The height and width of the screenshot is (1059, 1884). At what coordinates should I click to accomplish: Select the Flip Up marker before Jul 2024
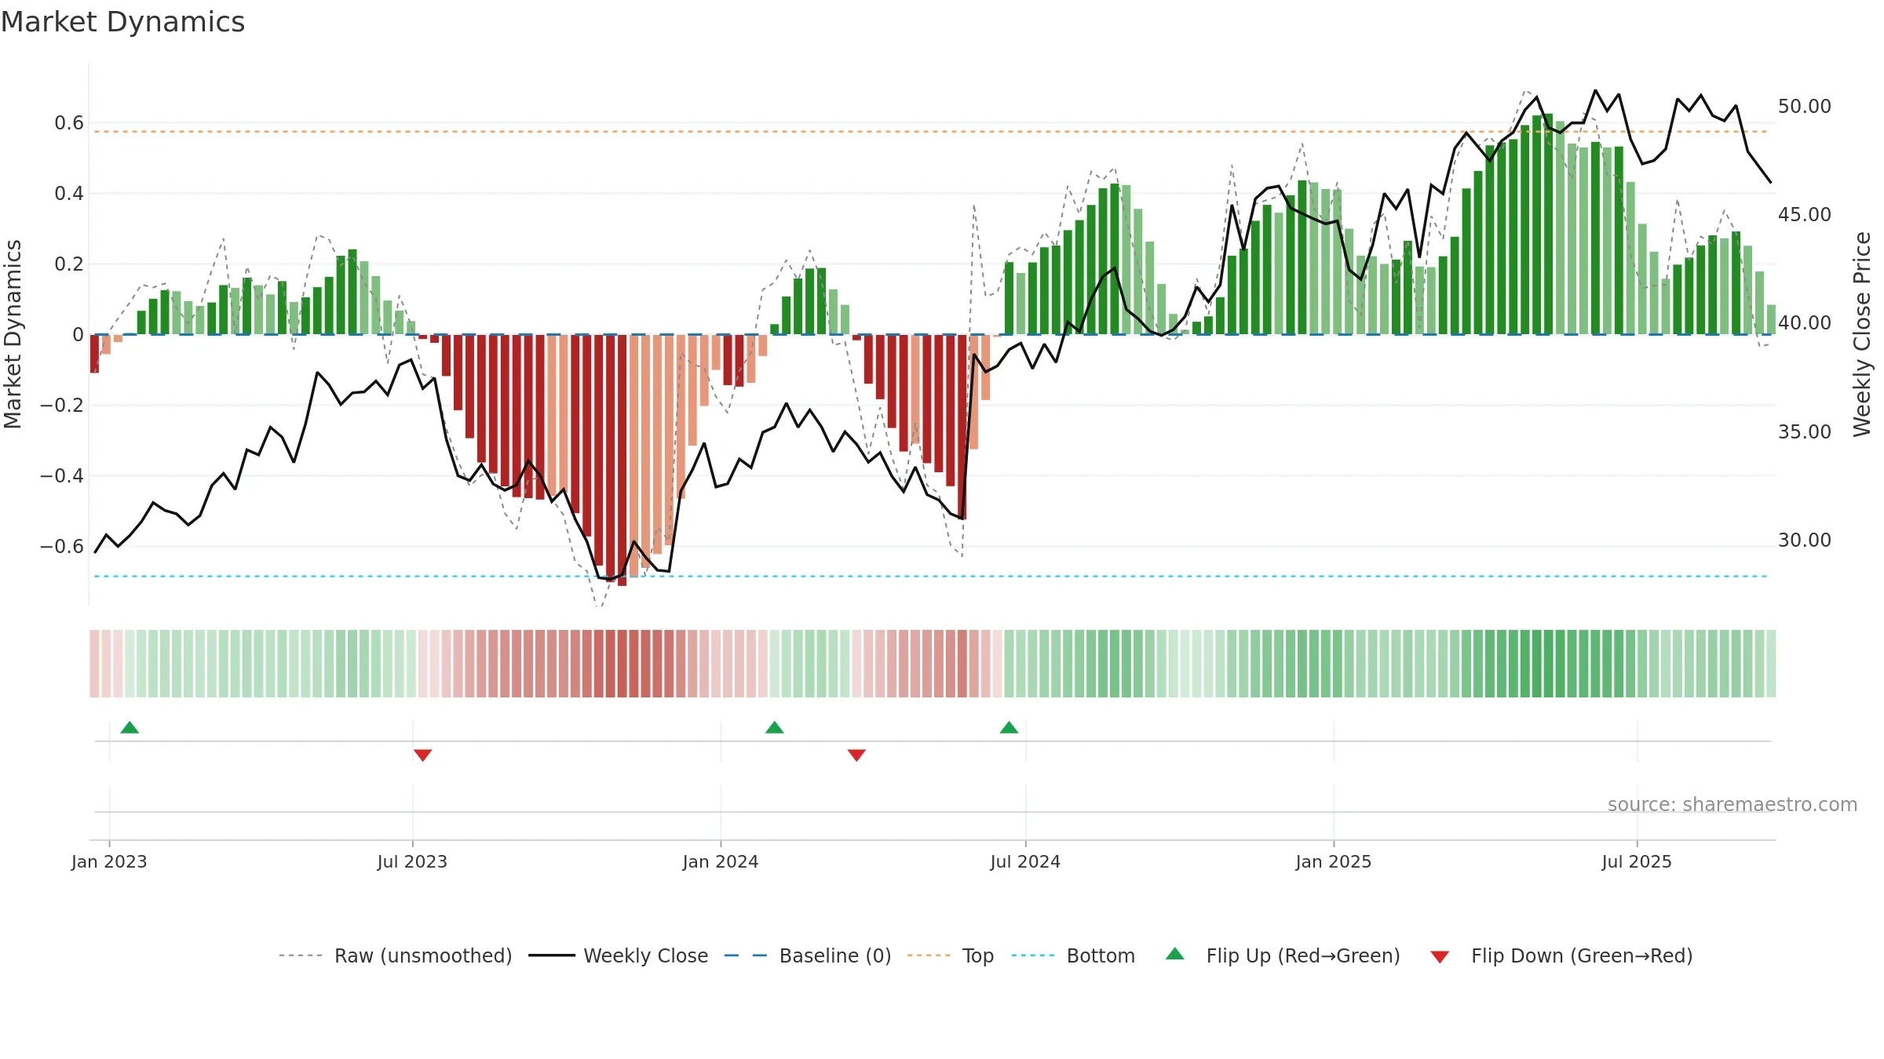1010,727
